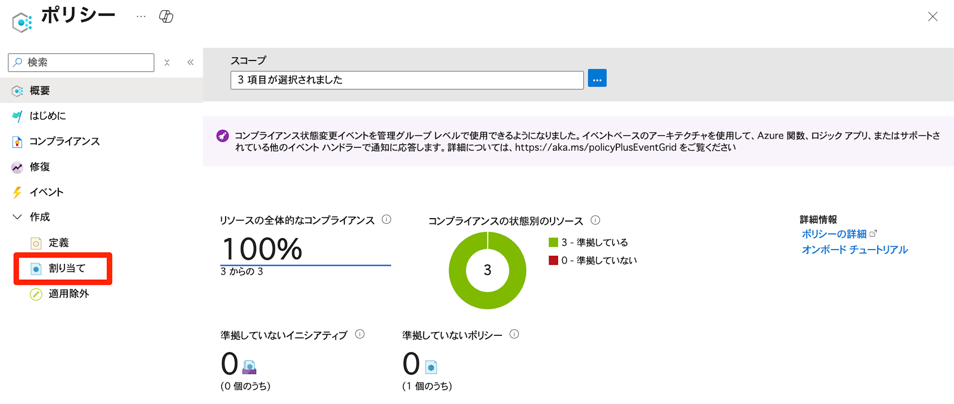Show info for リソースの全体的なコンプライアンス
The image size is (954, 404).
[387, 220]
